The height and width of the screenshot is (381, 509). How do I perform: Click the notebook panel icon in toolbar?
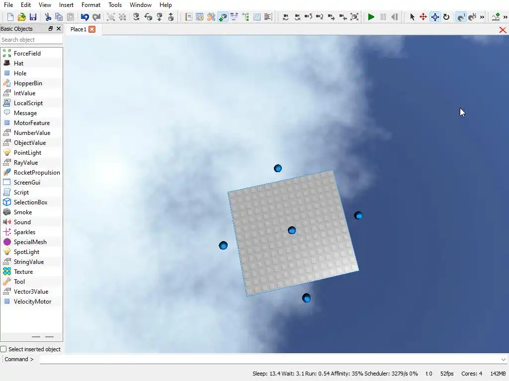188,17
